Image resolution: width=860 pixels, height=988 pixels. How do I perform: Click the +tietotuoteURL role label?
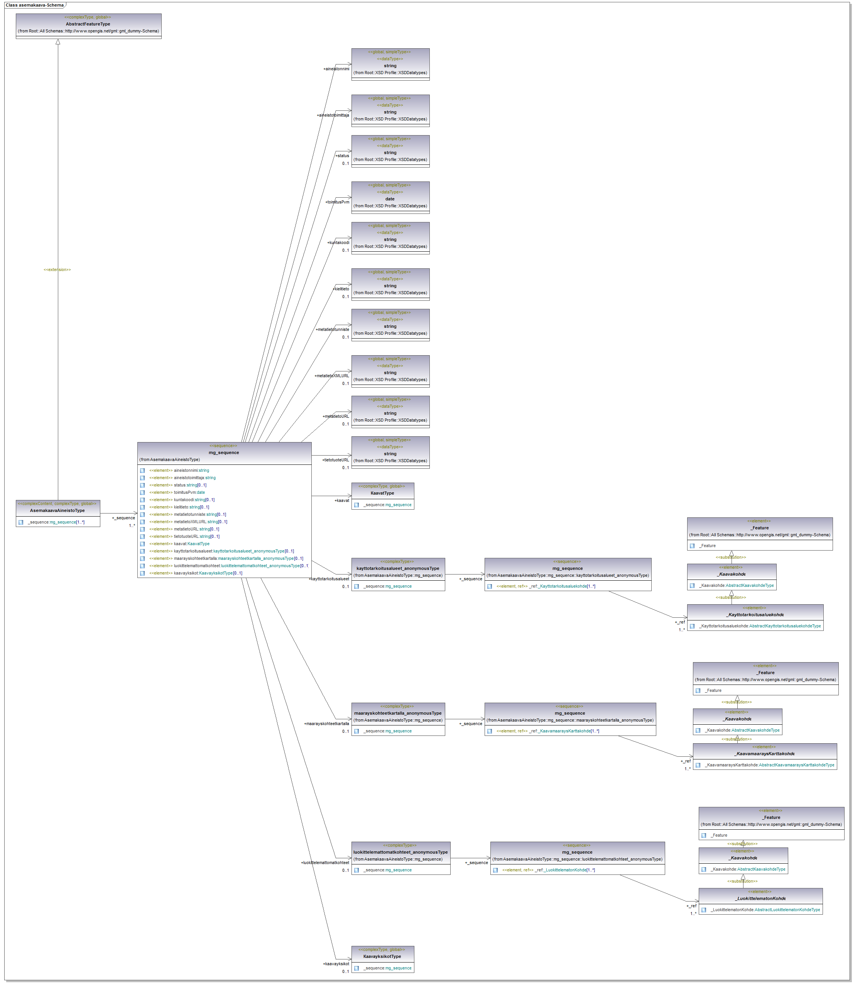[x=336, y=461]
